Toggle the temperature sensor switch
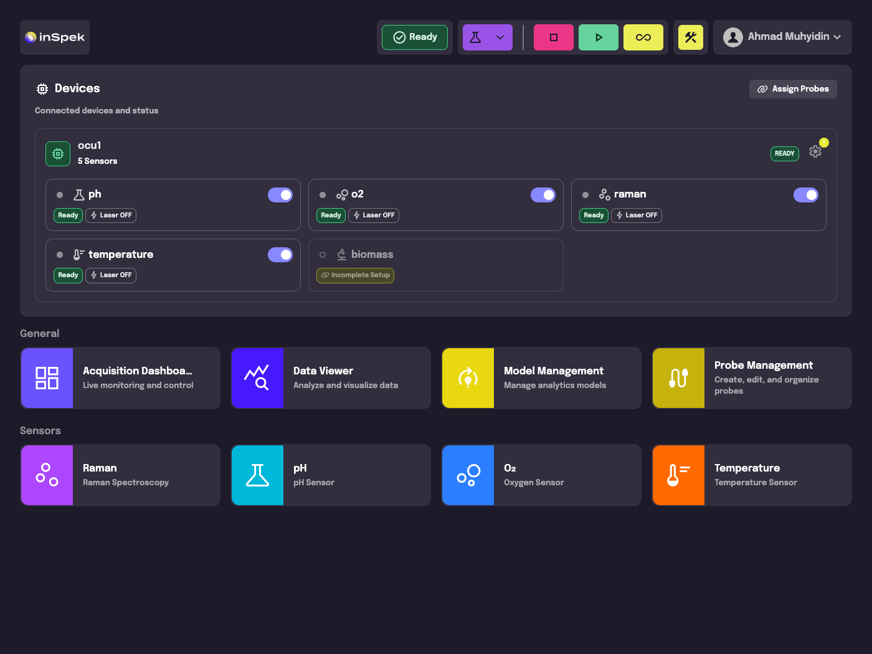Viewport: 872px width, 654px height. point(280,255)
